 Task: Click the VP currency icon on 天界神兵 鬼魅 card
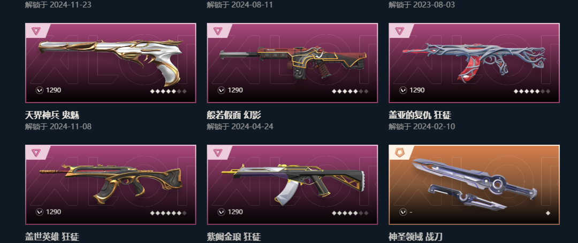pos(40,90)
